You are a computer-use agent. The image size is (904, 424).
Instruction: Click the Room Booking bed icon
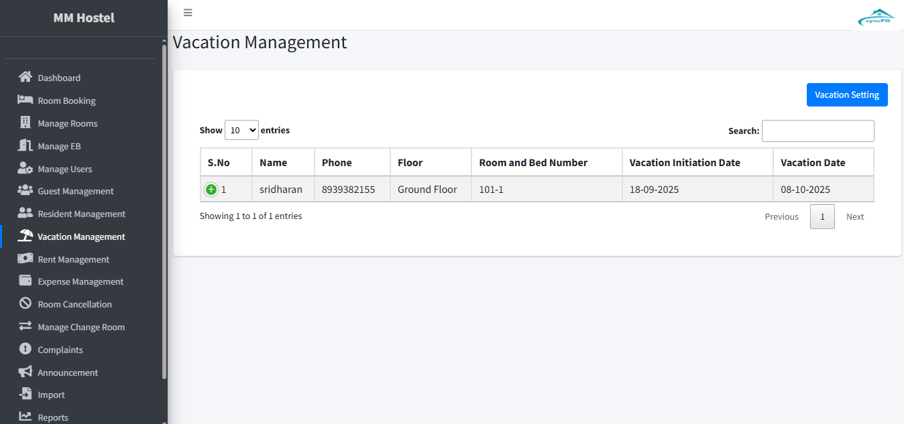(x=25, y=100)
